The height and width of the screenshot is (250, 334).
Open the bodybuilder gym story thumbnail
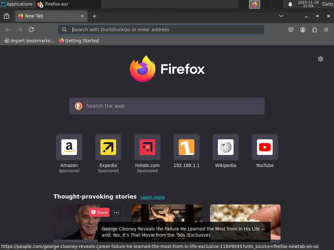167,213
